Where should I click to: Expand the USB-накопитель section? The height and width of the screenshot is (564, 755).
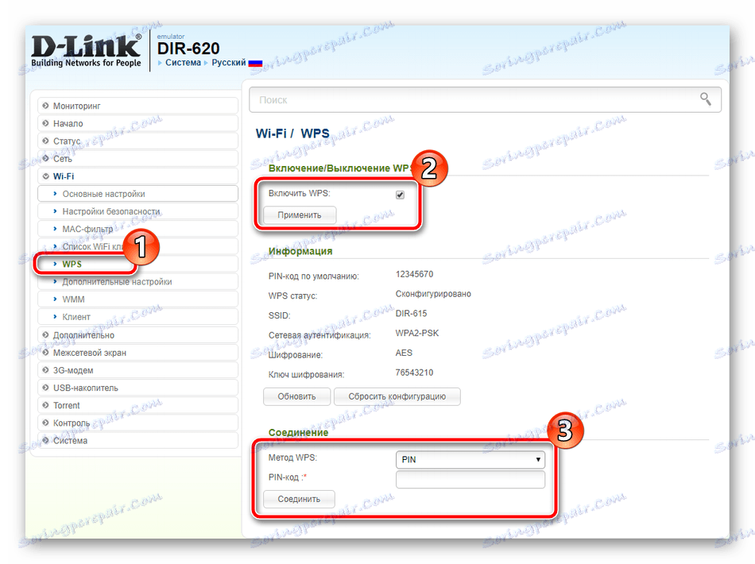point(137,388)
